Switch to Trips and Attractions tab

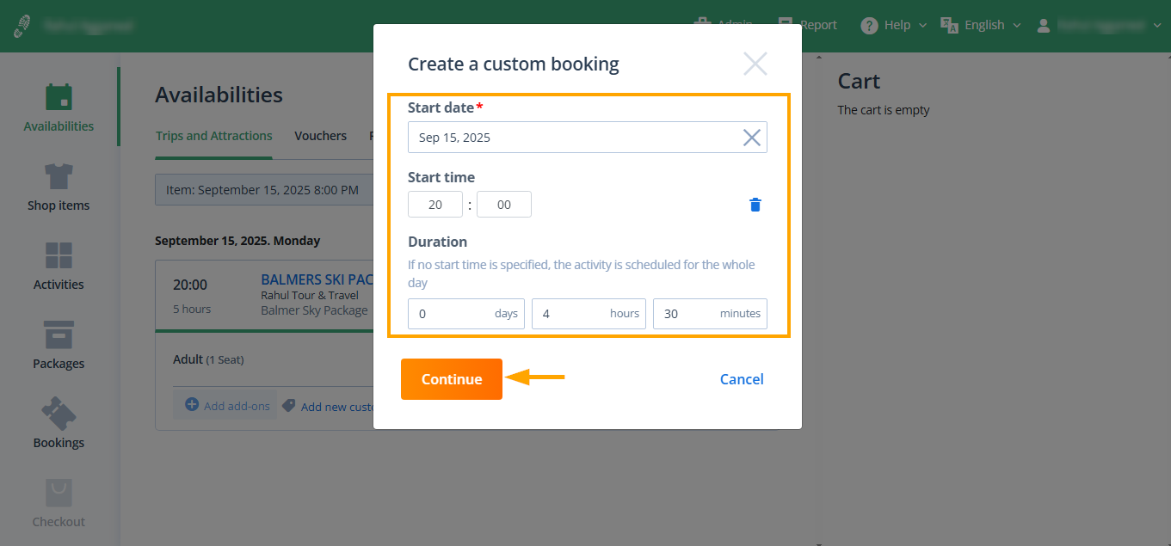(213, 136)
